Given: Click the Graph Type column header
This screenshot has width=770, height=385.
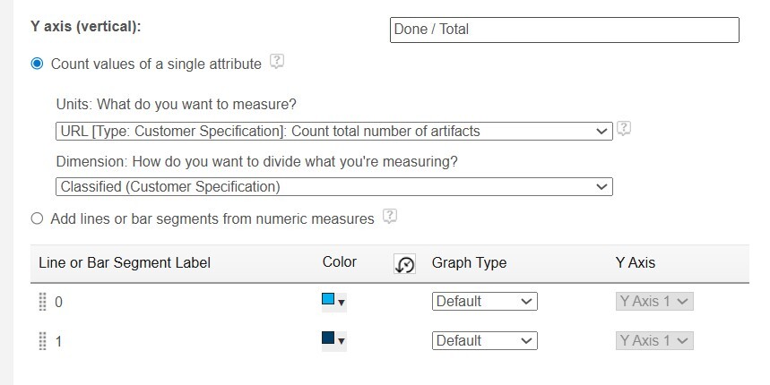Looking at the screenshot, I should point(469,263).
